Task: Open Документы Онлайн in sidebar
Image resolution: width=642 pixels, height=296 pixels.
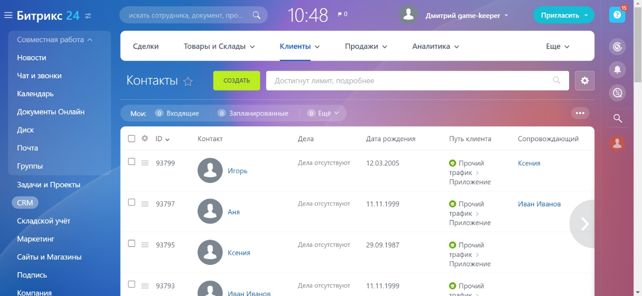Action: [51, 112]
